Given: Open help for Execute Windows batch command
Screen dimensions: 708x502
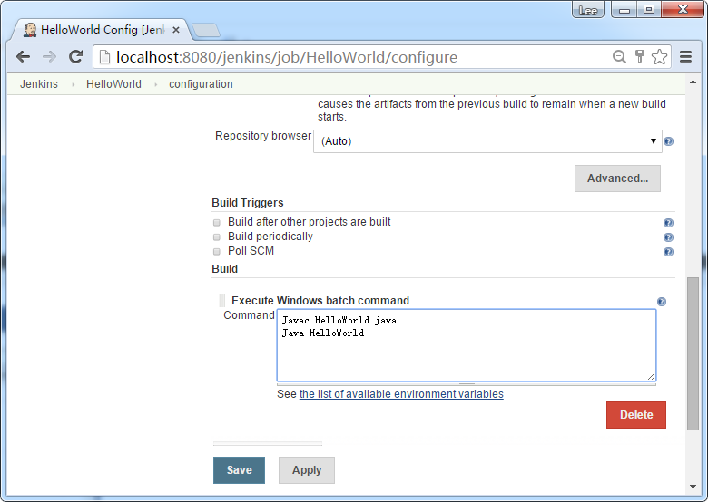Looking at the screenshot, I should [661, 302].
